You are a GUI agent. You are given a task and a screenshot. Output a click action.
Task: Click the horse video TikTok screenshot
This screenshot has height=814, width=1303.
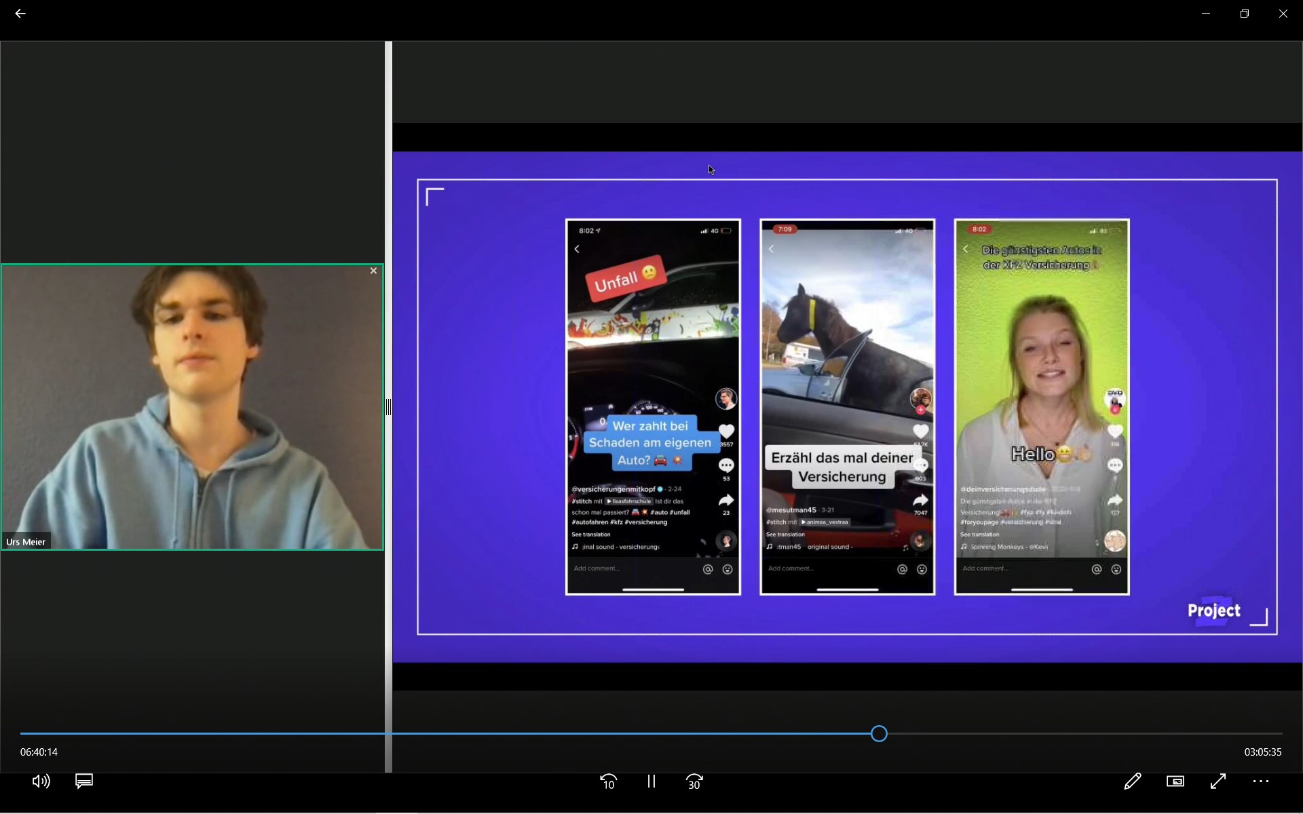847,407
